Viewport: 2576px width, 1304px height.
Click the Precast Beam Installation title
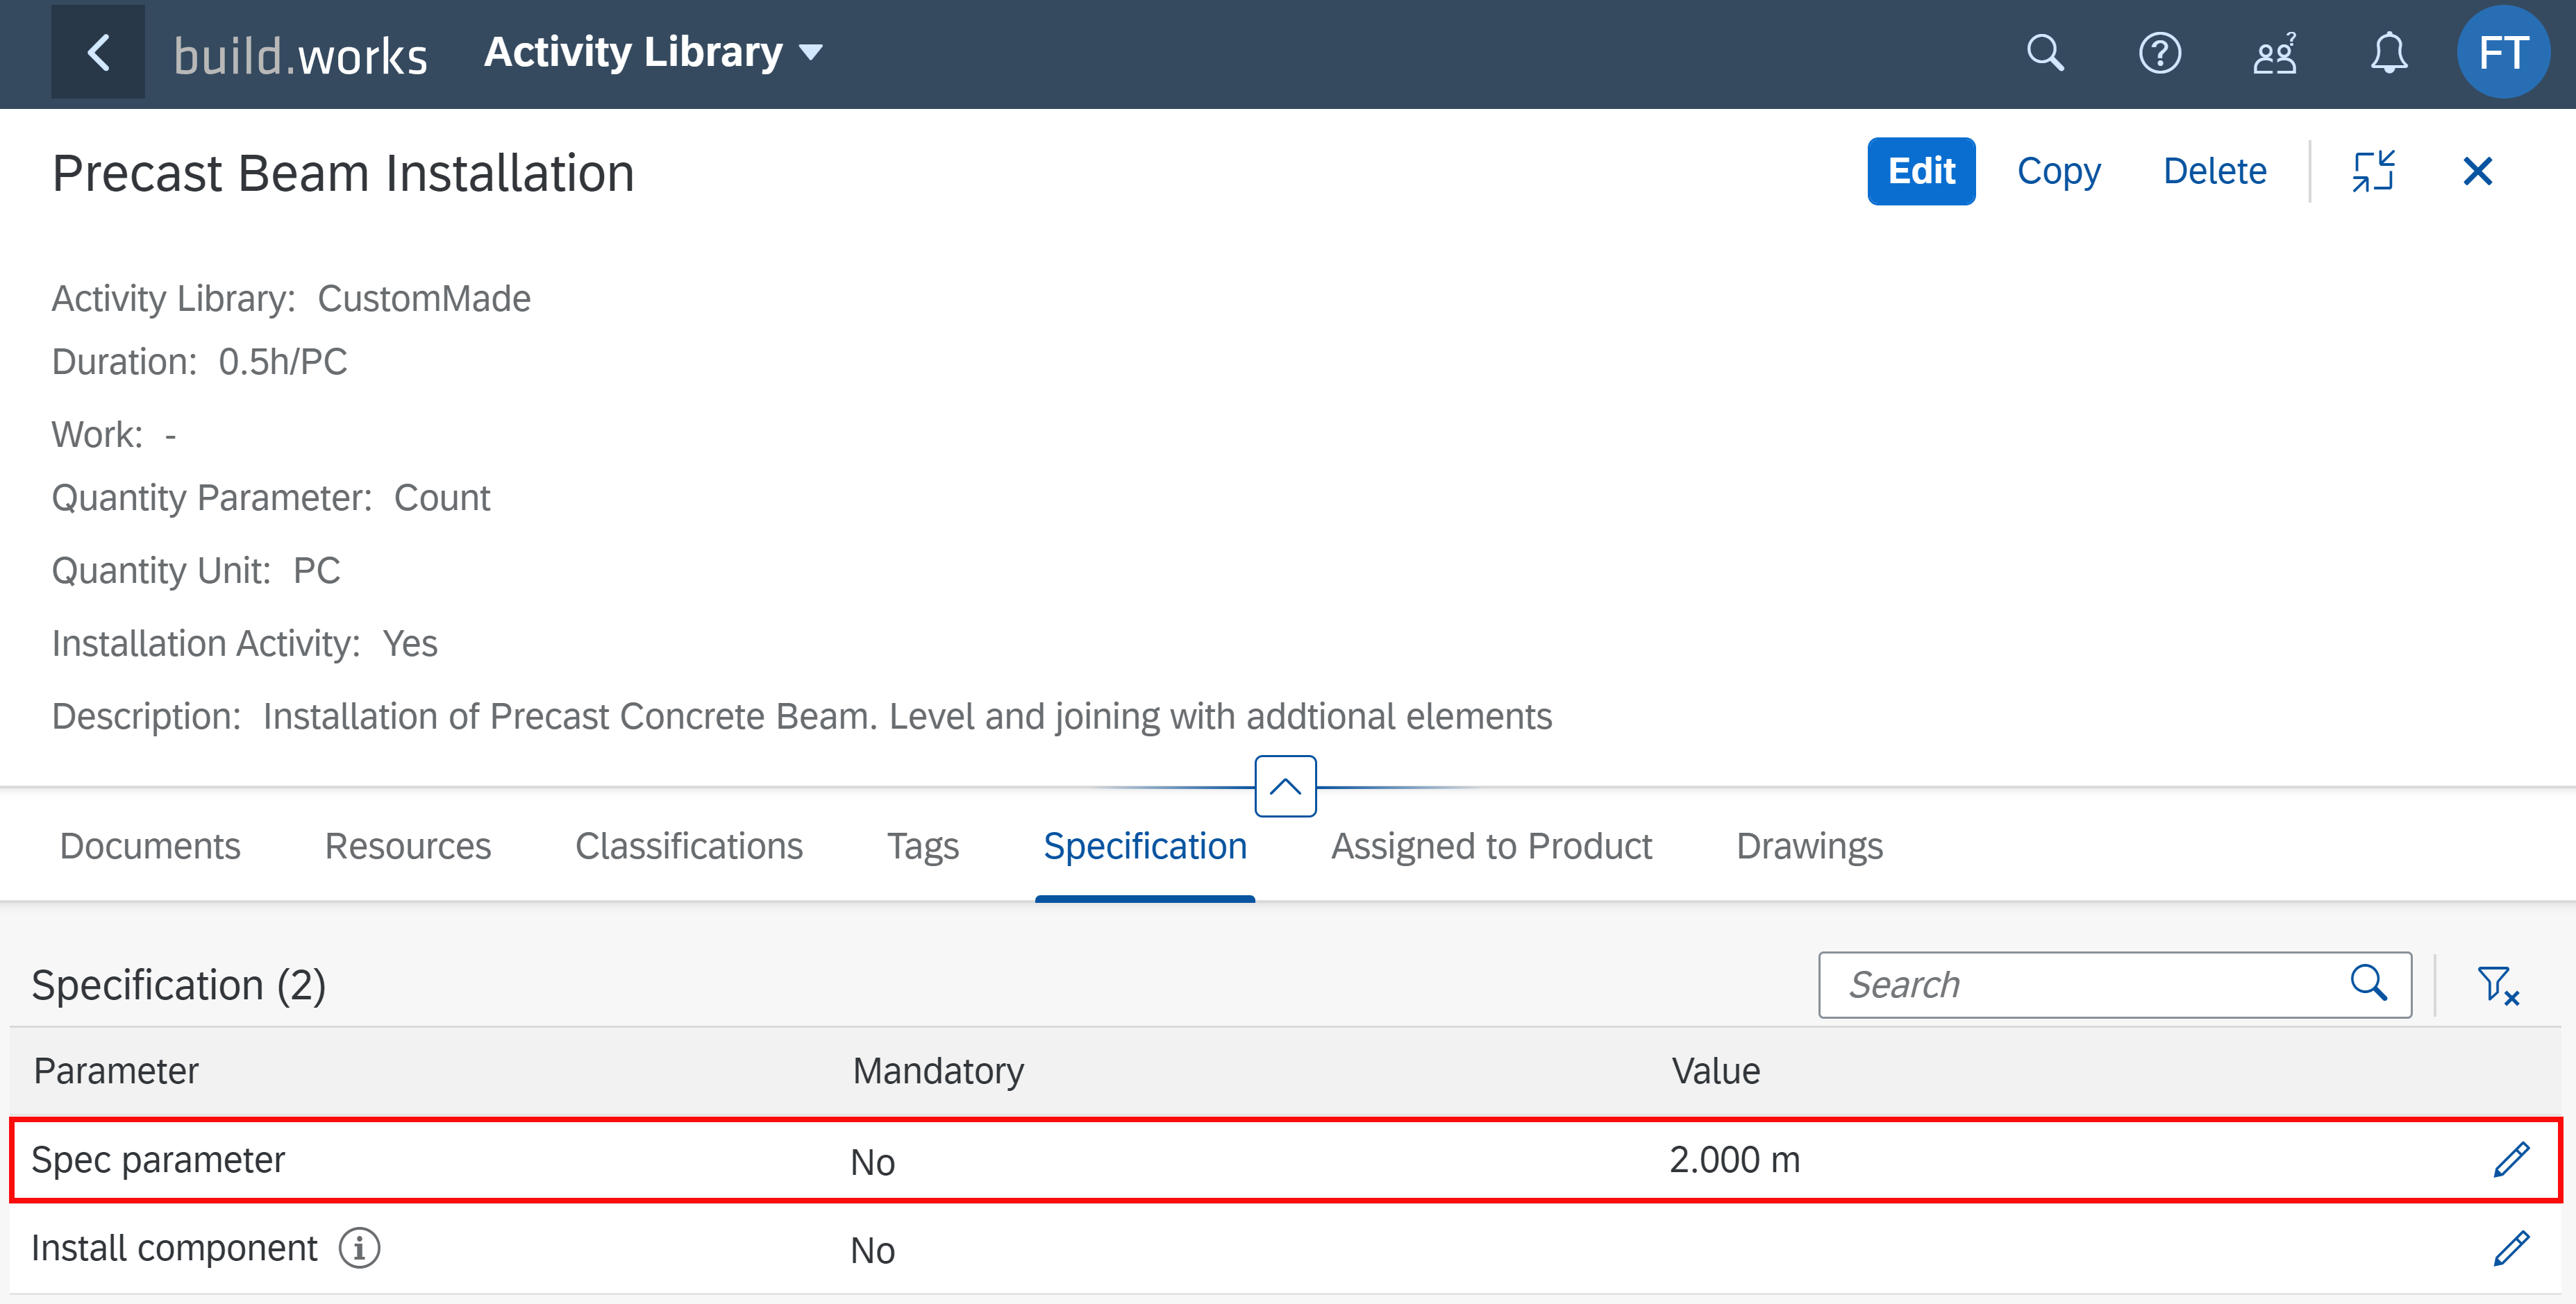tap(343, 173)
